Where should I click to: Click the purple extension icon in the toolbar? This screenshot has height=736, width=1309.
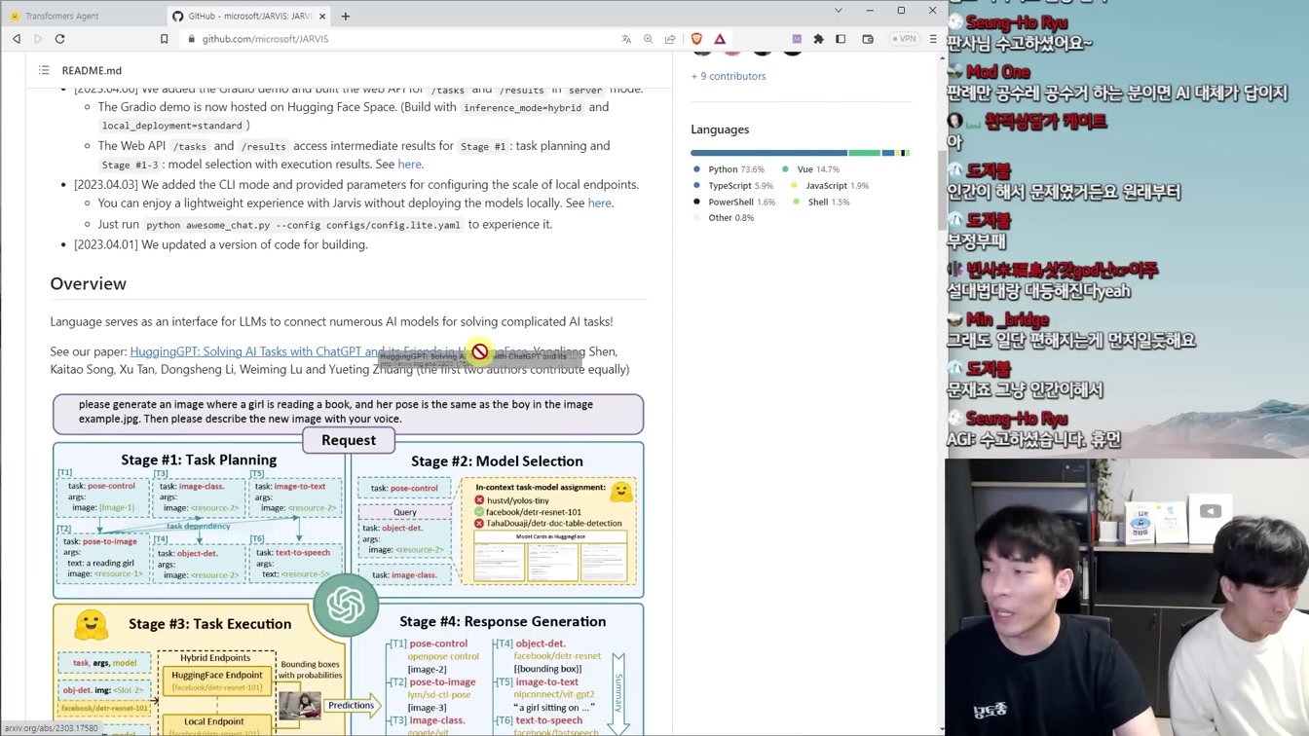click(797, 39)
